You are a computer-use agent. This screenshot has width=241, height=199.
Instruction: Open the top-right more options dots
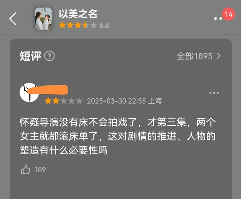click(218, 18)
